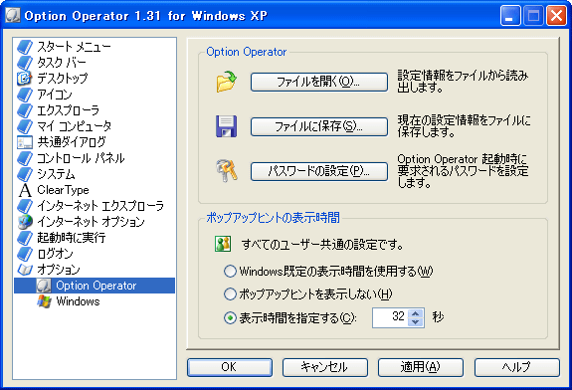Select タスク バー in the tree
572x390 pixels.
[62, 63]
